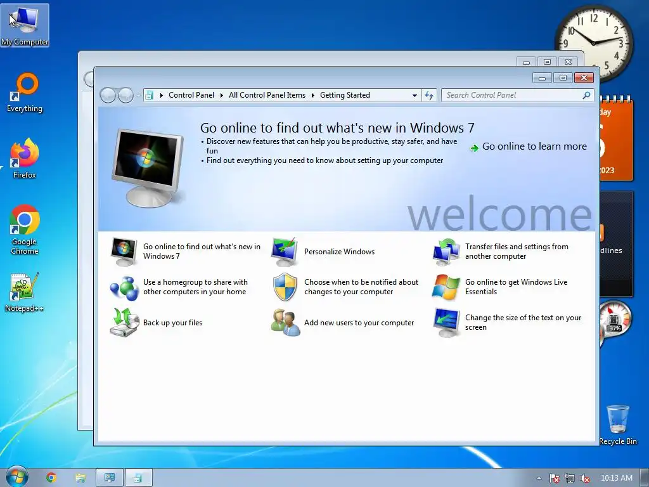
Task: Click the muted volume tray icon
Action: pos(584,478)
